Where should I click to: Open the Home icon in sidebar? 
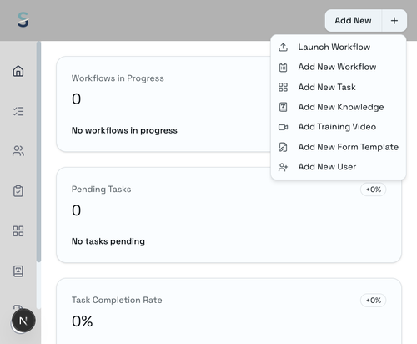(x=18, y=71)
